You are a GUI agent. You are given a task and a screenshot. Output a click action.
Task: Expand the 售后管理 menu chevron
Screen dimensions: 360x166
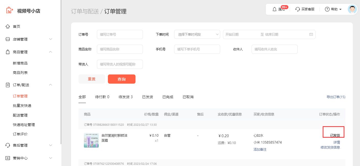point(50,145)
